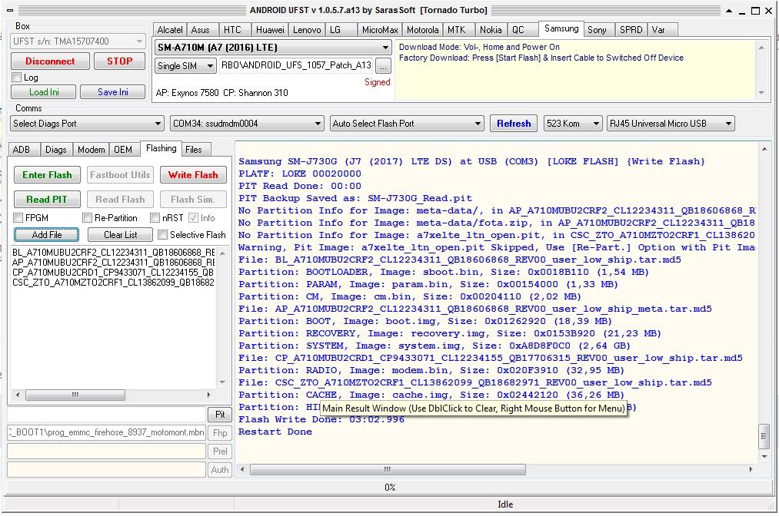Open the RJ45 Universal Micro USB dropdown

pos(671,124)
